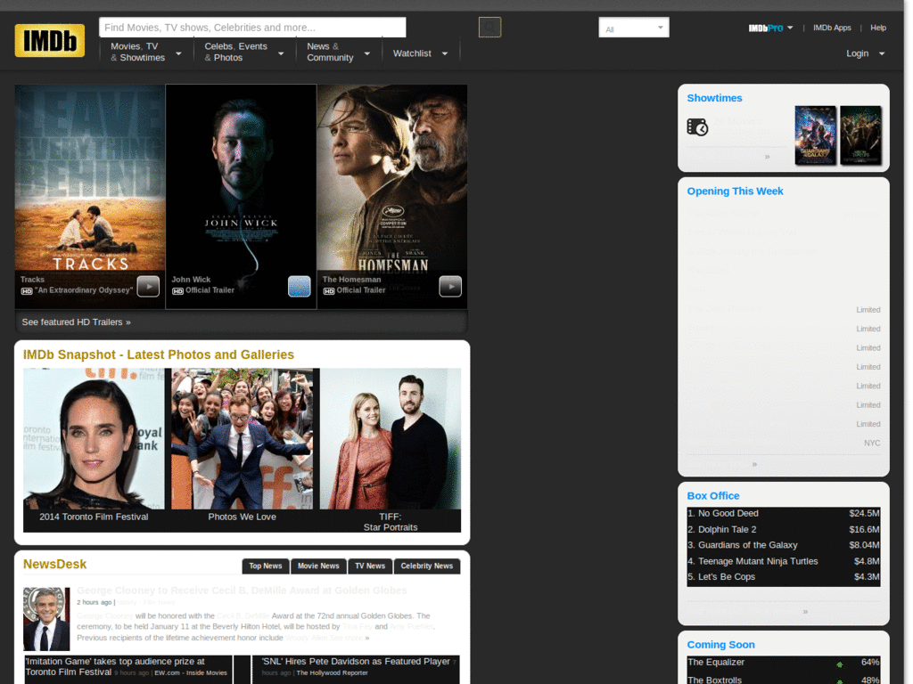Open the Box Office heading link
The height and width of the screenshot is (684, 913).
point(713,495)
